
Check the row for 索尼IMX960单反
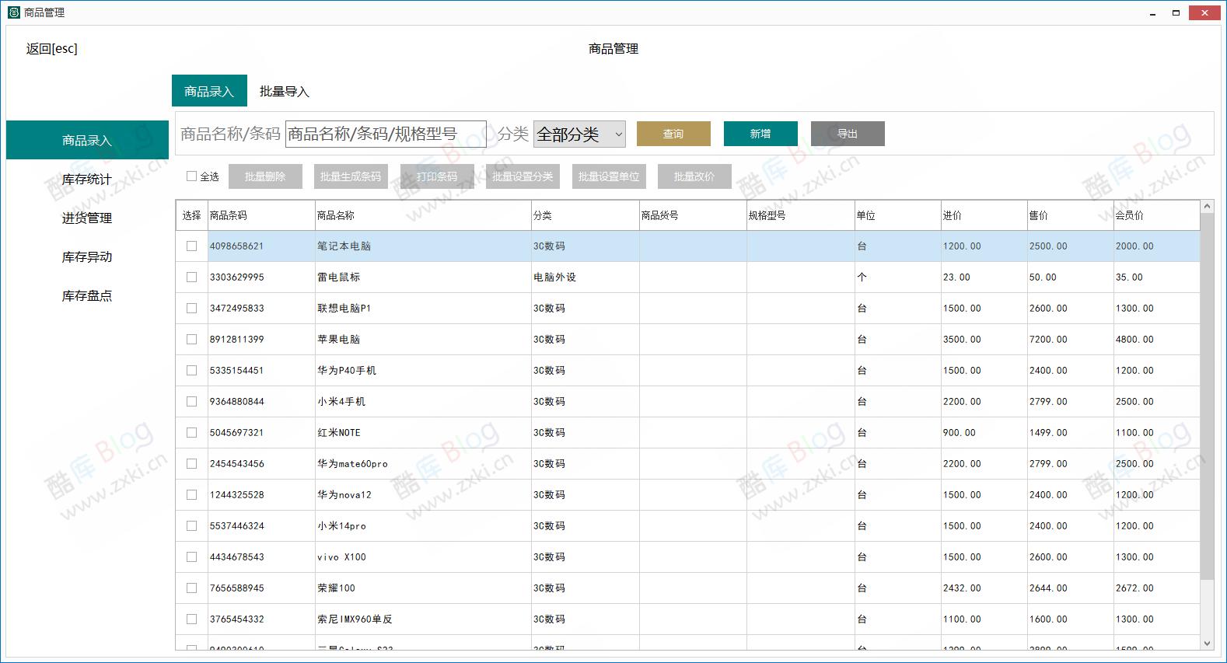click(x=191, y=619)
